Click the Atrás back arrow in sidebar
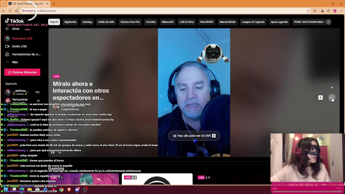This screenshot has width=345, height=194. [7, 29]
